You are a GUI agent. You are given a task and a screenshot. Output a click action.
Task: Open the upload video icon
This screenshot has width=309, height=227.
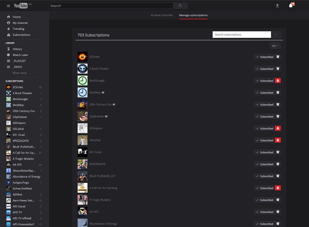point(277,6)
